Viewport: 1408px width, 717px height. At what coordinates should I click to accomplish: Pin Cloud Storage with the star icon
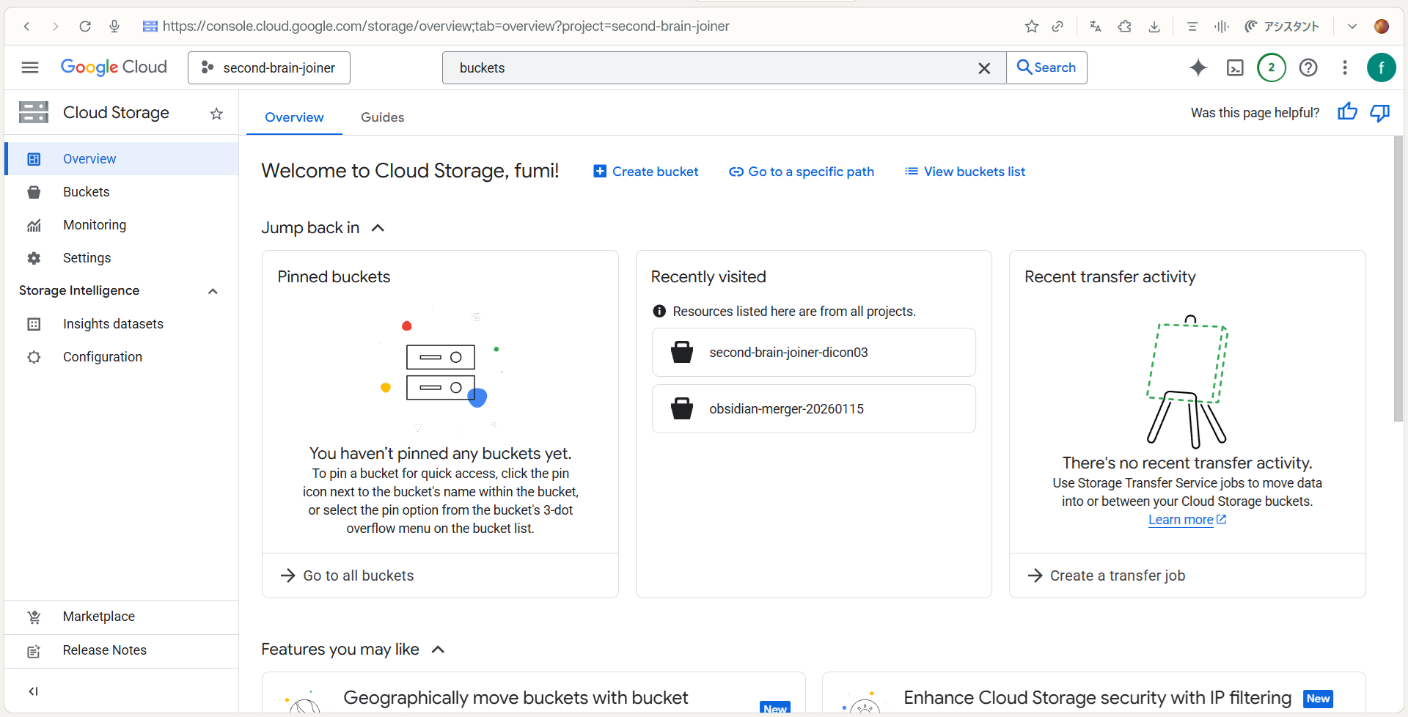pos(216,114)
